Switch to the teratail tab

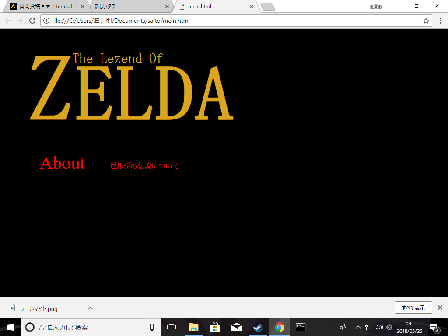click(x=46, y=7)
